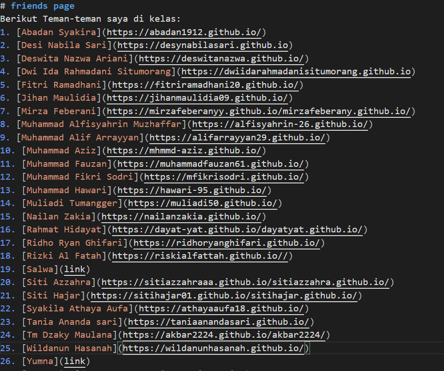Click the name 'Muhammad Fauzan'
The height and width of the screenshot is (371, 444).
(67, 164)
